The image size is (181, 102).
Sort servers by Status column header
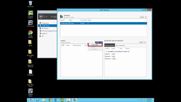click(71, 20)
